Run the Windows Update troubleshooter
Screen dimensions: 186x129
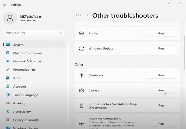[x=161, y=48]
